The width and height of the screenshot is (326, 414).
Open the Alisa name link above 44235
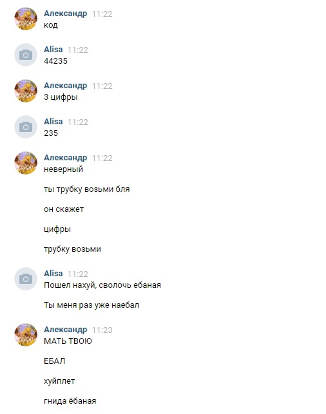pos(53,50)
